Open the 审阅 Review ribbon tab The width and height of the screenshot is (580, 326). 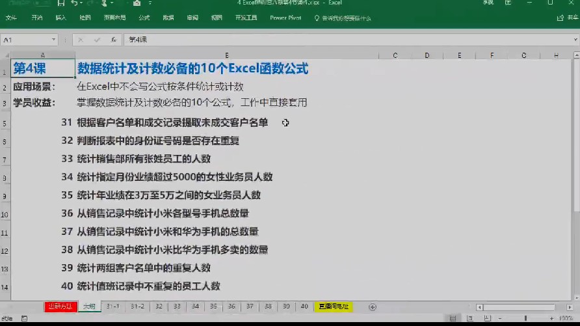coord(192,18)
